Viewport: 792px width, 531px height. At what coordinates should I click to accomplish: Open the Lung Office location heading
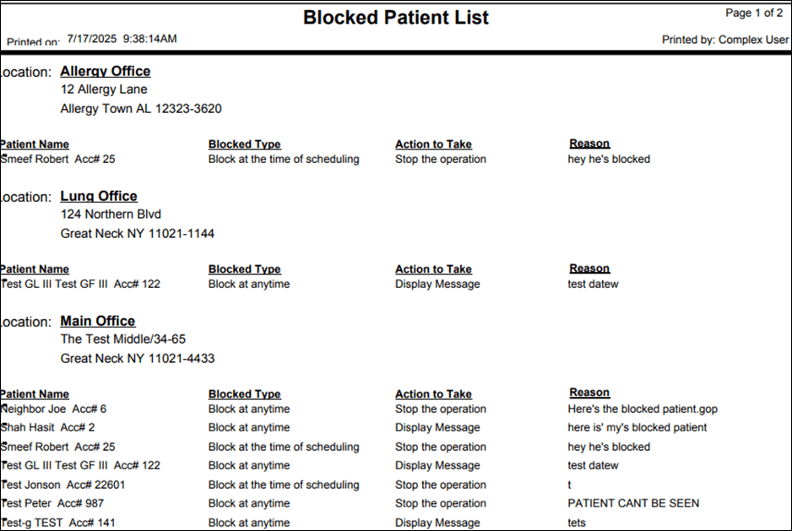pos(98,197)
